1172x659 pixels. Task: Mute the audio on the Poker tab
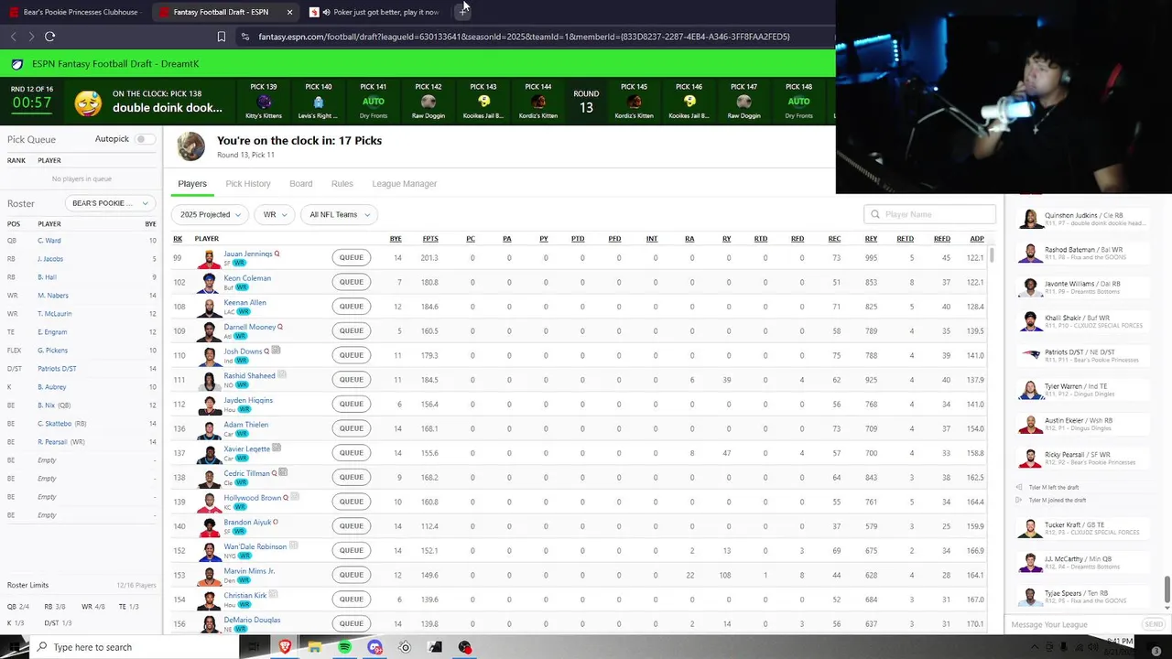(326, 12)
